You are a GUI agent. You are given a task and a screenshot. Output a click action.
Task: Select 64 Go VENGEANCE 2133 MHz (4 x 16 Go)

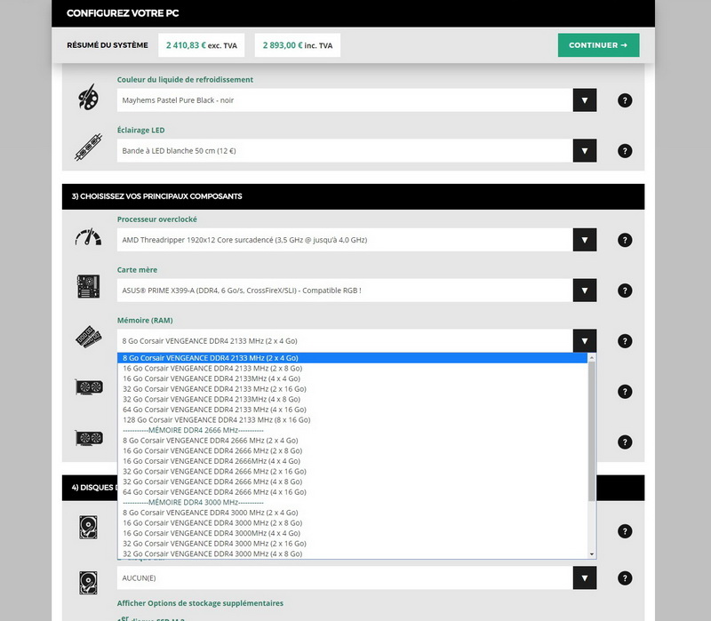352,410
